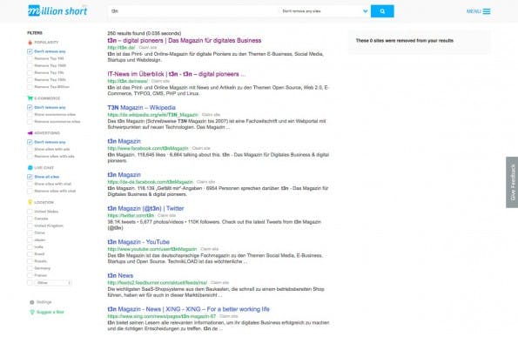The image size is (518, 337).
Task: Click the Live Chat bubble icon
Action: coord(30,167)
